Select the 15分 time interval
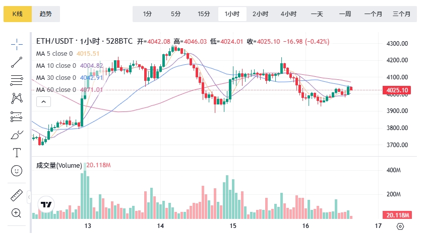 [x=204, y=14]
